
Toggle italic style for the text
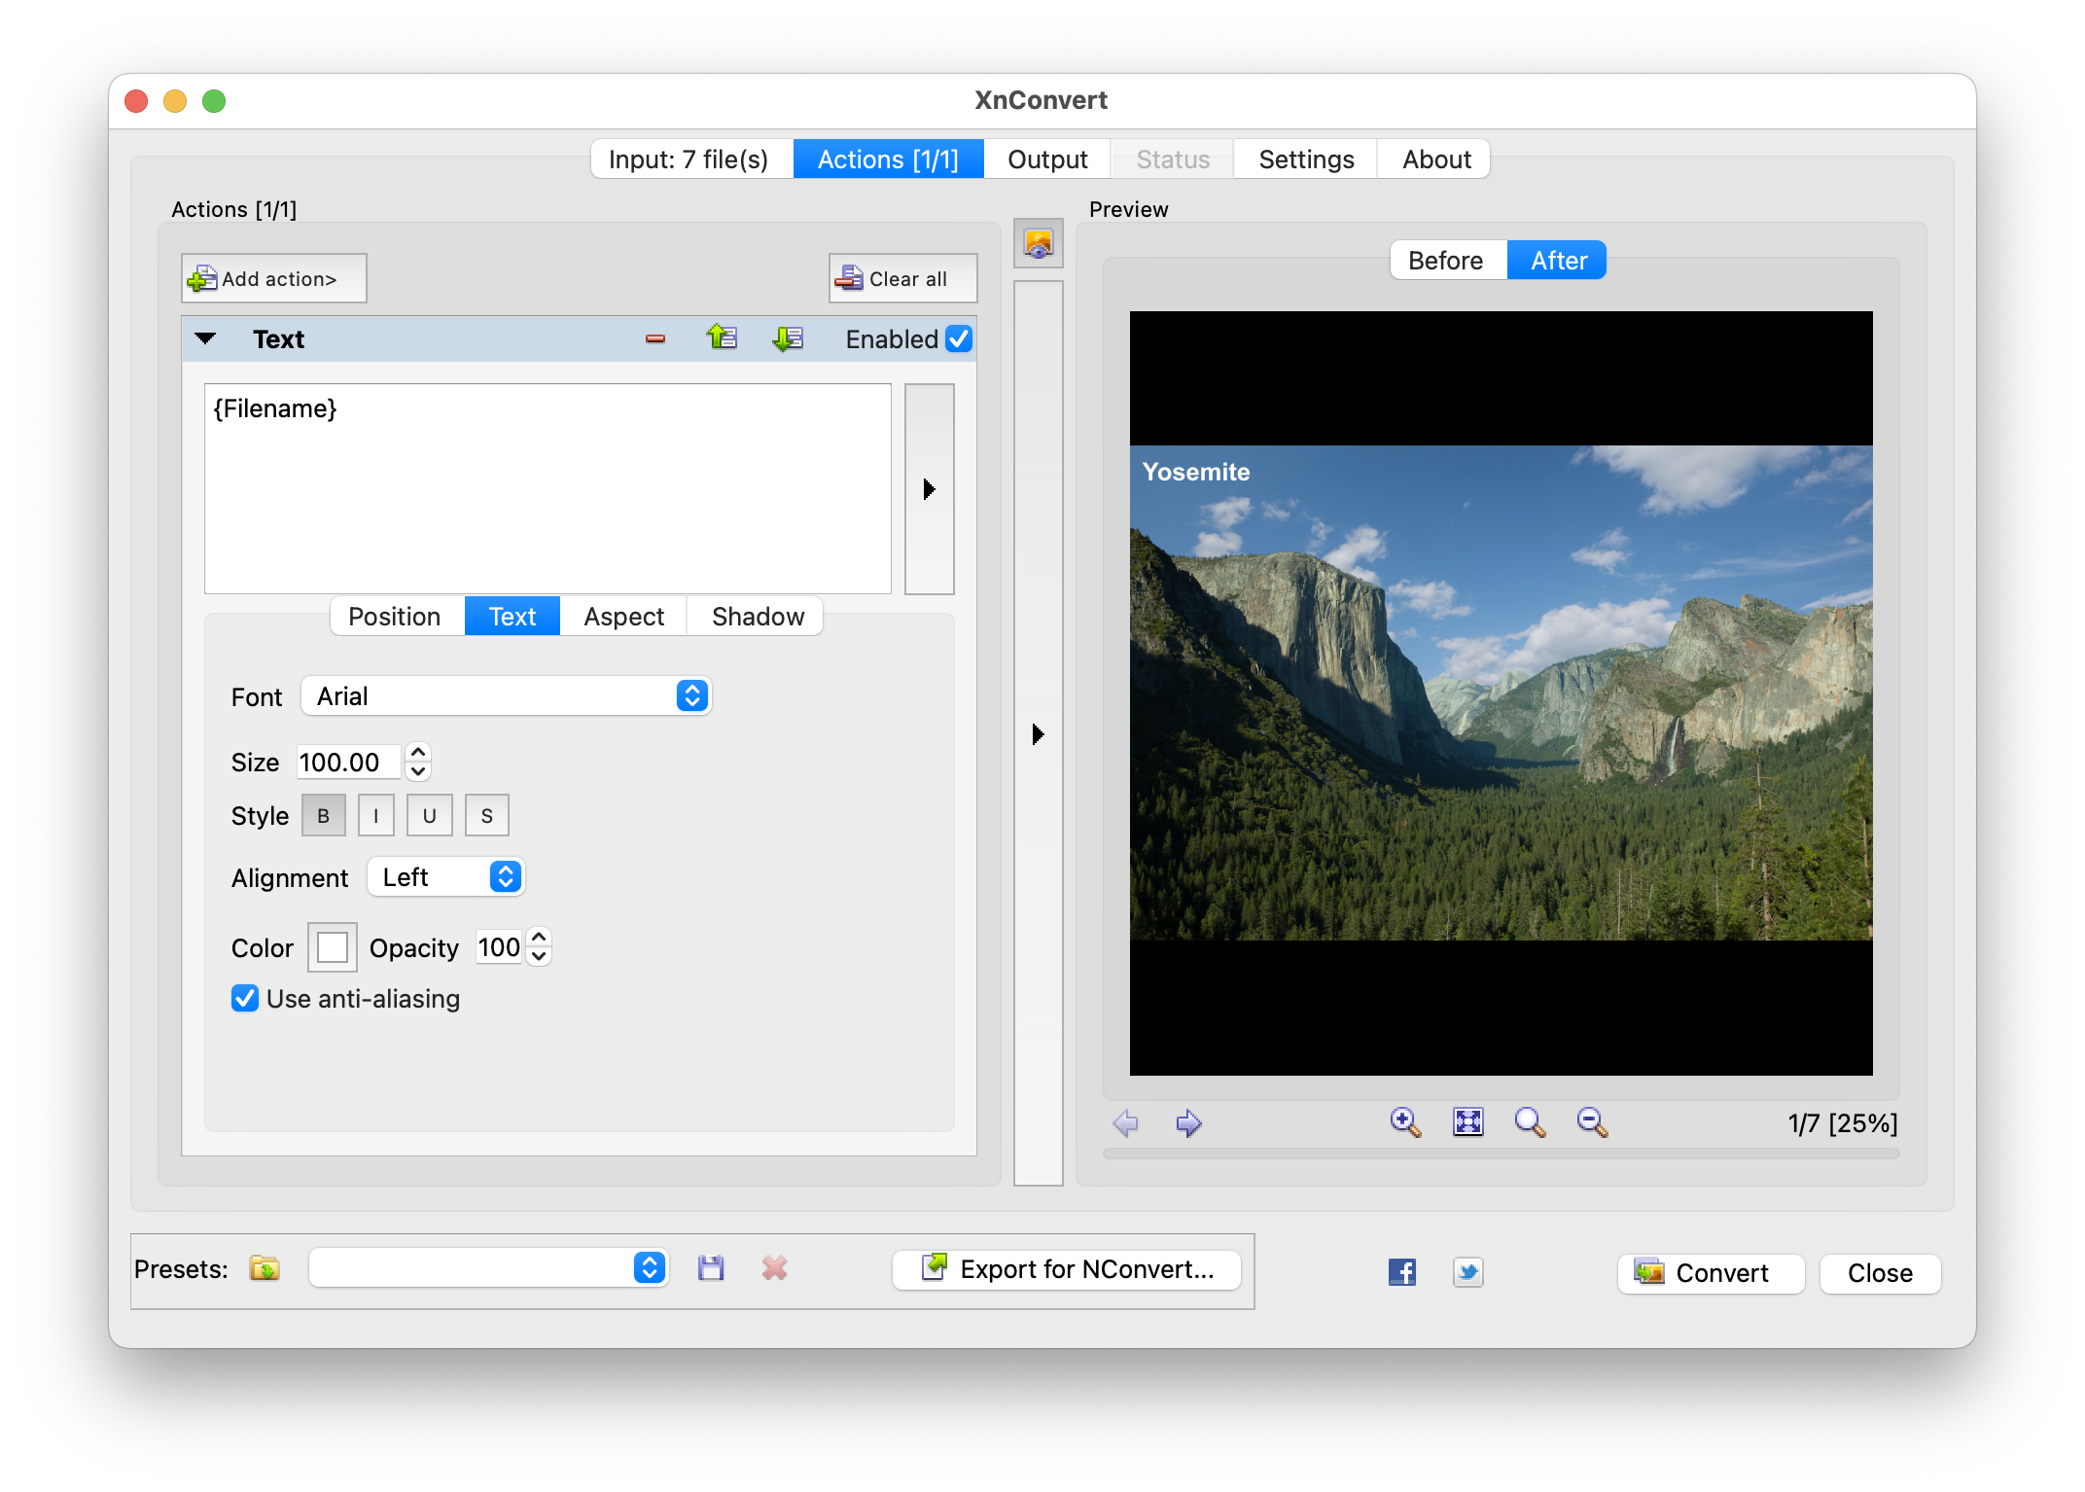point(375,815)
